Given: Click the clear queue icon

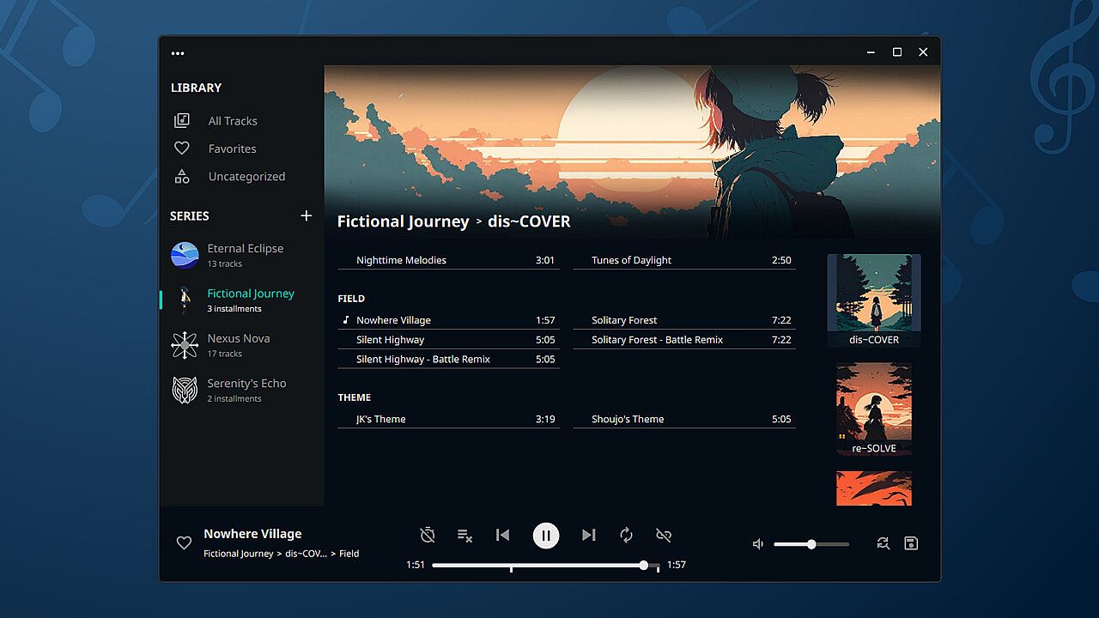Looking at the screenshot, I should click(464, 536).
